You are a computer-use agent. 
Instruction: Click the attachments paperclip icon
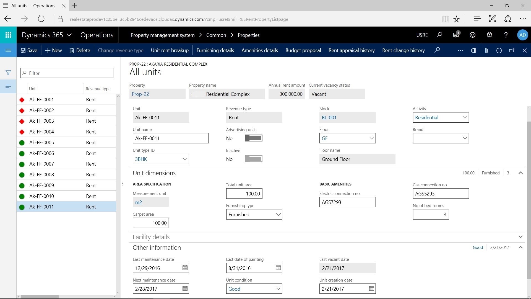(486, 50)
